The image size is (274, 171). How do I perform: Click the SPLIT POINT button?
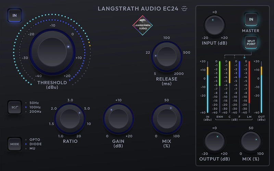point(251,42)
